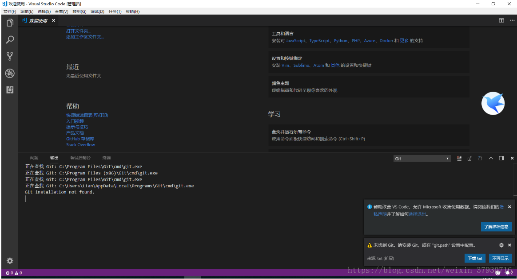Image resolution: width=517 pixels, height=279 pixels.
Task: Switch to the 终端 panel tab
Action: [x=106, y=158]
